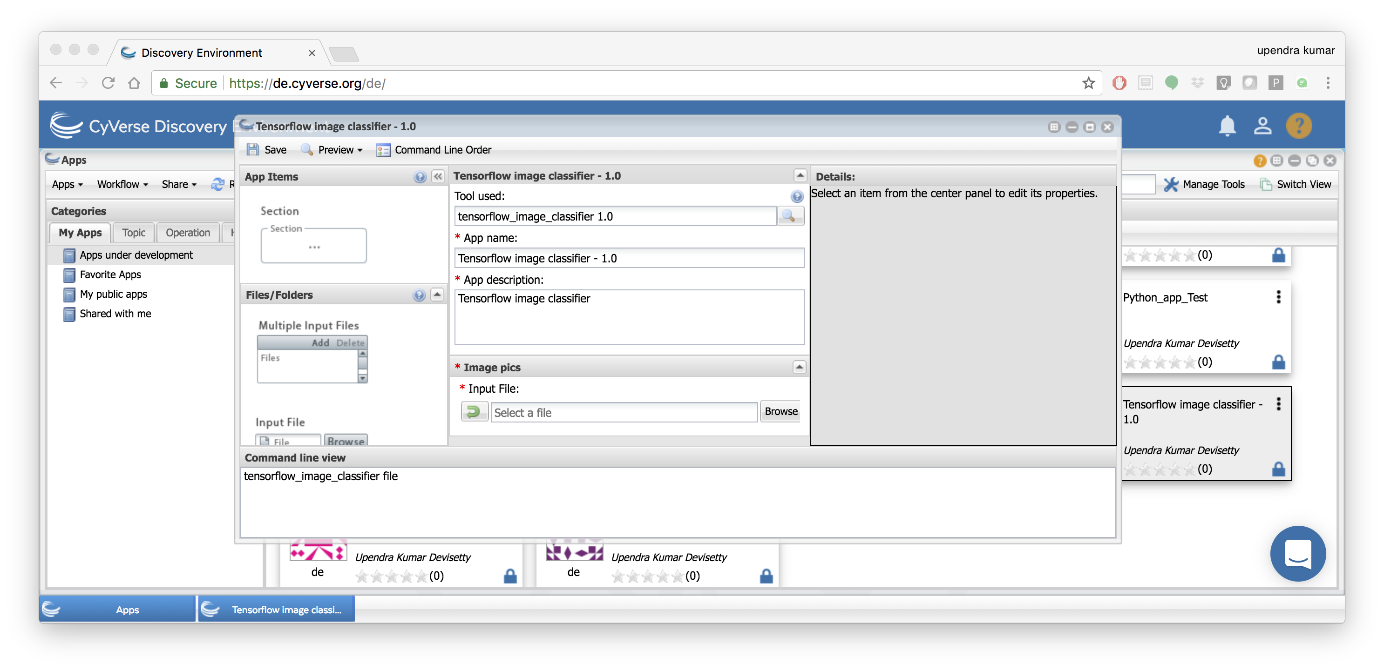This screenshot has width=1384, height=670.
Task: Click the browser back arrow
Action: click(x=56, y=83)
